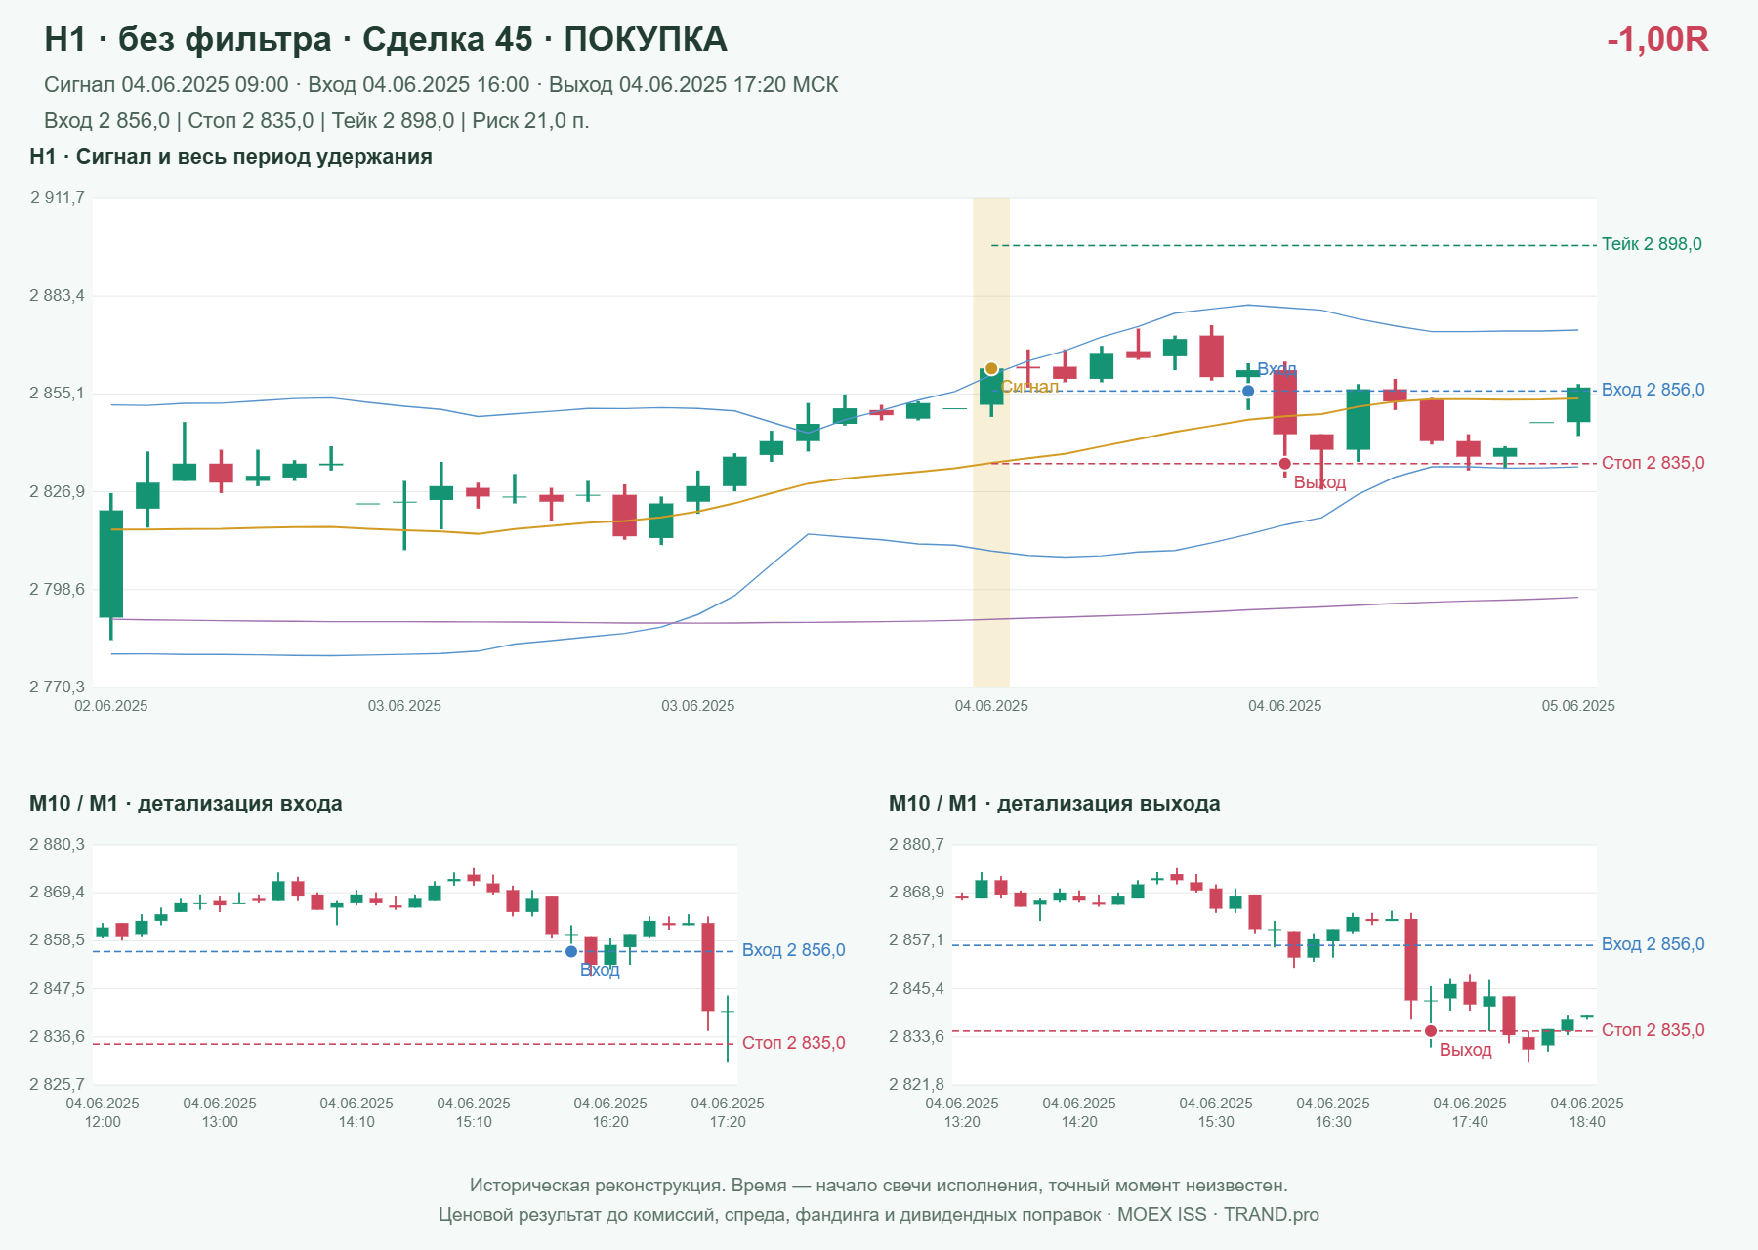Click the y-axis value '2 883,4'
The width and height of the screenshot is (1758, 1250).
58,296
